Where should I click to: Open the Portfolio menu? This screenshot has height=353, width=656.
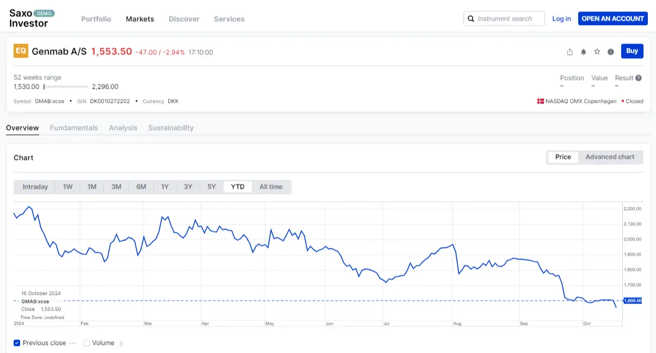coord(96,18)
